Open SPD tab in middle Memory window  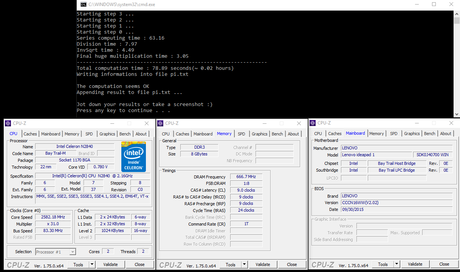(x=241, y=134)
